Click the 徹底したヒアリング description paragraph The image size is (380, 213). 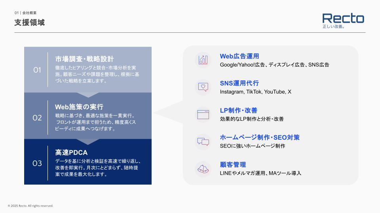(x=97, y=75)
